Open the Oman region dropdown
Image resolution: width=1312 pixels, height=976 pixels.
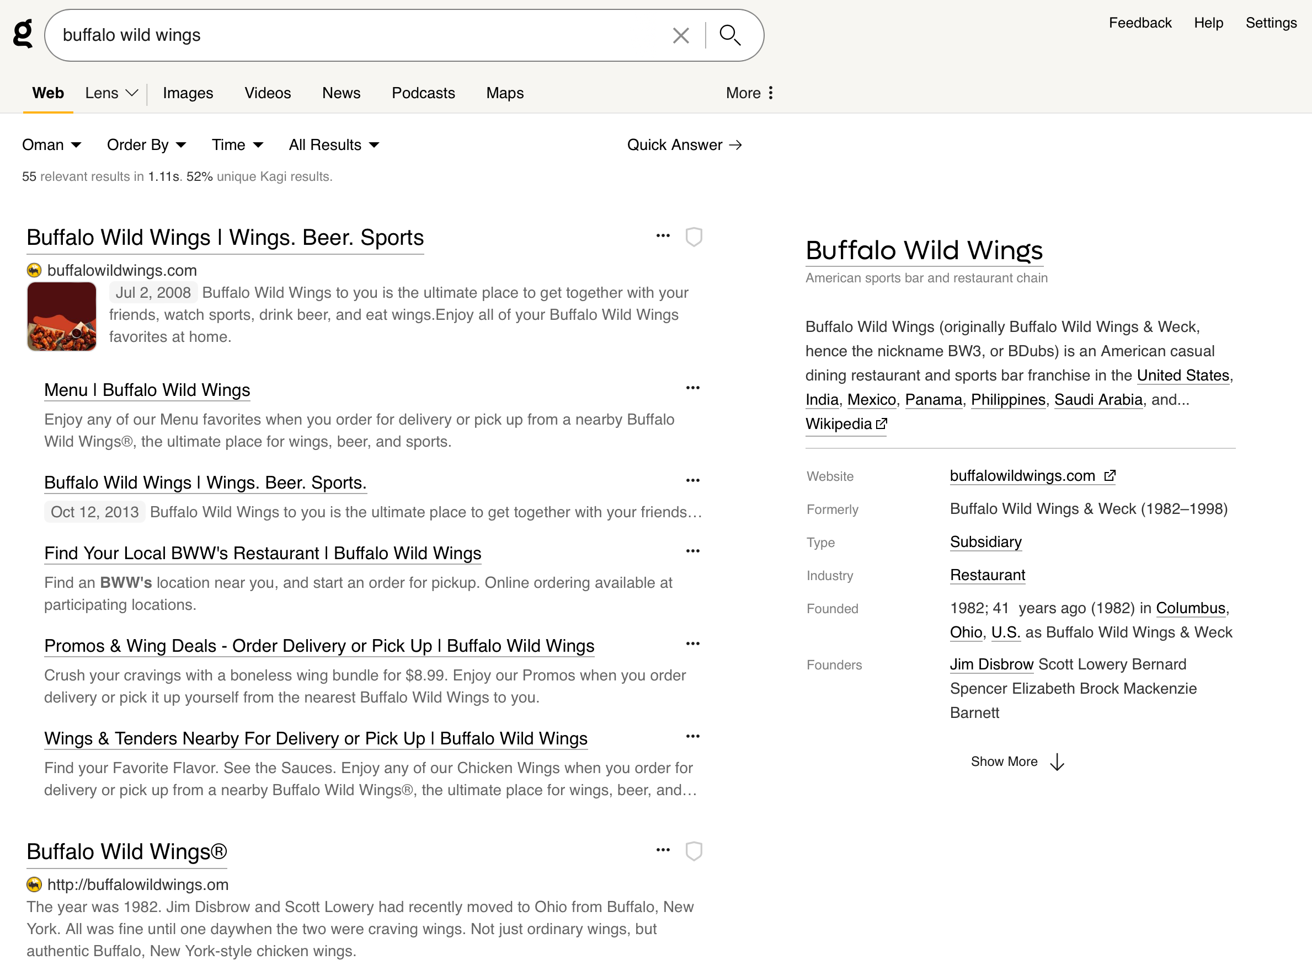51,146
